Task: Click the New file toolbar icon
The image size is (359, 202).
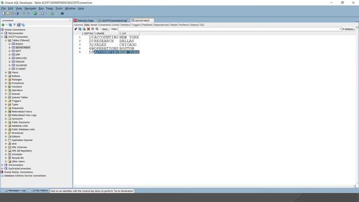Action: click(x=4, y=13)
